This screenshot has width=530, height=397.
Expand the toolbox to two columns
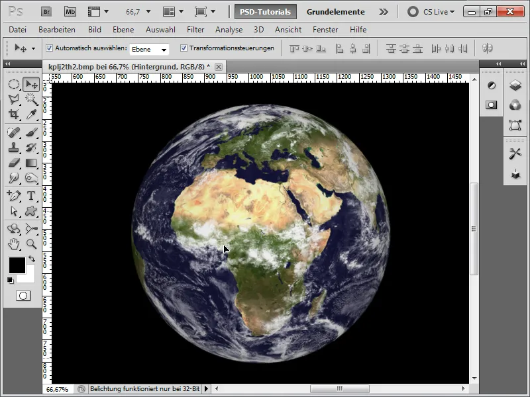[7, 64]
